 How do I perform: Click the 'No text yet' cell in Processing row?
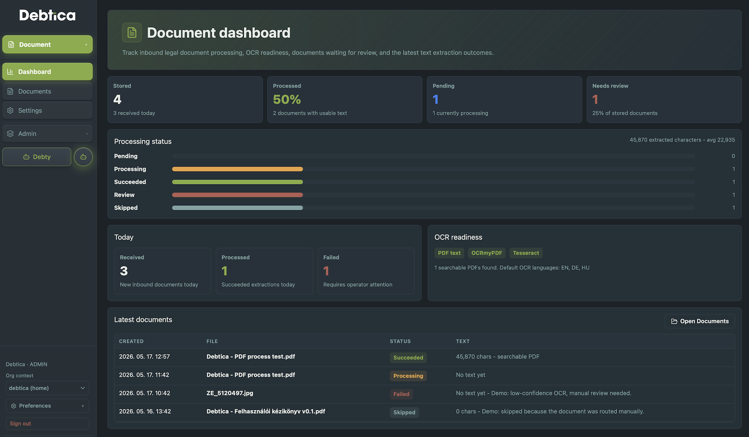[x=470, y=375]
